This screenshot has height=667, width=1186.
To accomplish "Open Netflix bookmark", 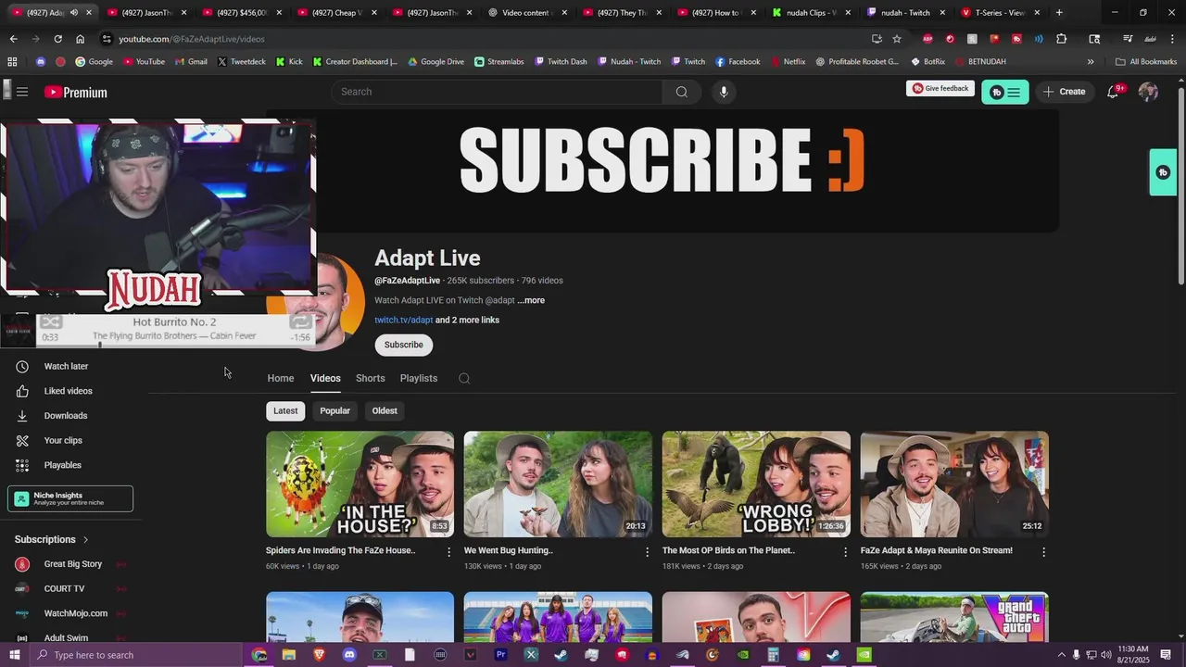I will [787, 61].
